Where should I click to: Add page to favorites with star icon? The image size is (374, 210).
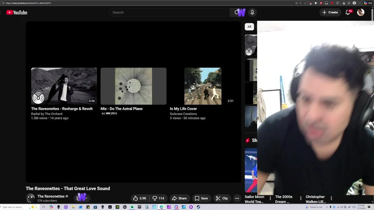[x=305, y=3]
